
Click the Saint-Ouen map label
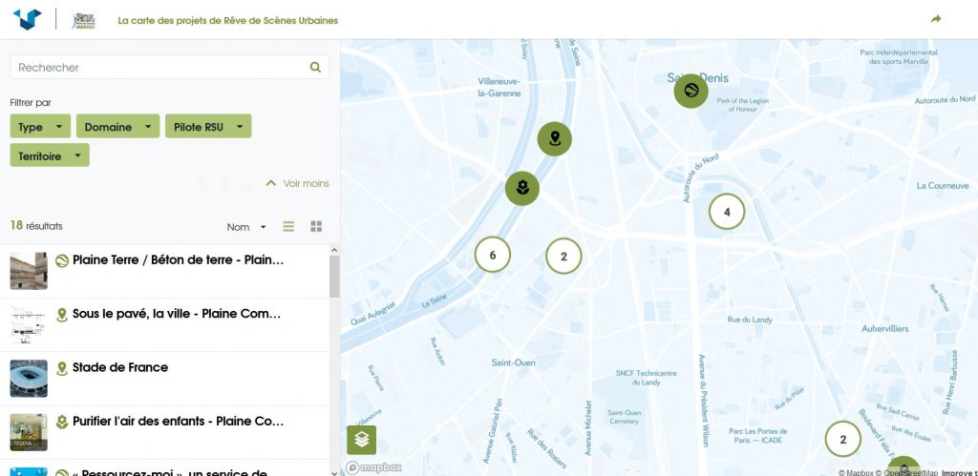(x=513, y=362)
